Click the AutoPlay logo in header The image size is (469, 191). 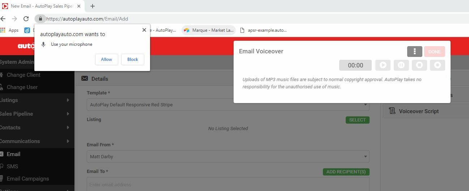point(26,46)
